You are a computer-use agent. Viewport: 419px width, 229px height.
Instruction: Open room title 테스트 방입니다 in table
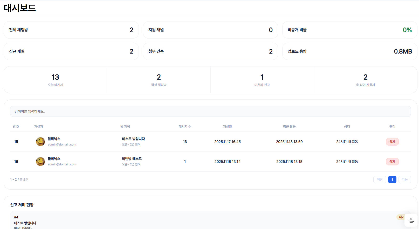pyautogui.click(x=133, y=139)
